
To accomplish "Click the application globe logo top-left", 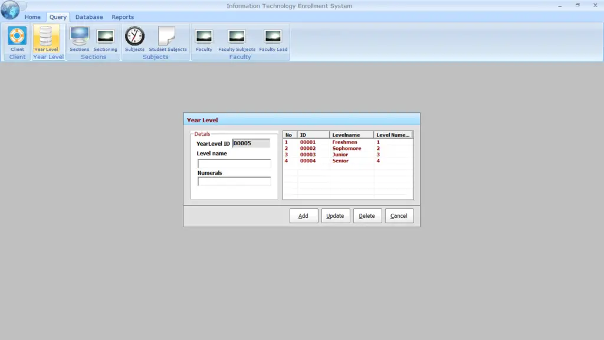I will point(11,8).
